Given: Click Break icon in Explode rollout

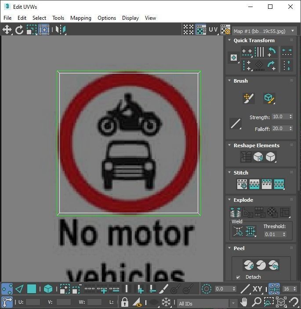Looking at the screenshot, I should pyautogui.click(x=236, y=212).
